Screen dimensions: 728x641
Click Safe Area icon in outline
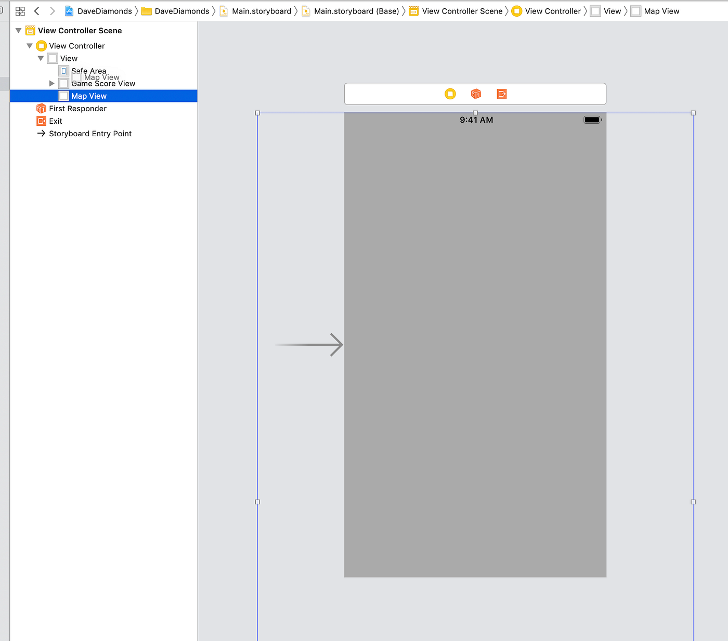point(63,71)
